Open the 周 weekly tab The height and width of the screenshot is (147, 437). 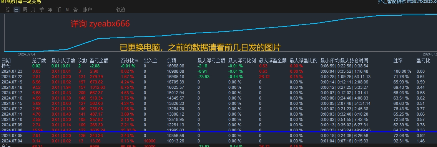click(25, 10)
